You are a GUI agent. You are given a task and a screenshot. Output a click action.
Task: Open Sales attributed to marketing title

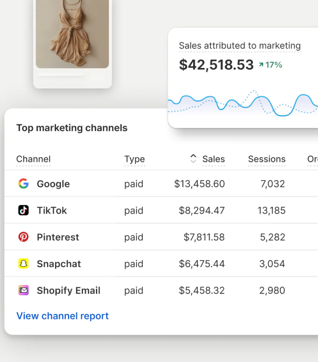[x=240, y=46]
